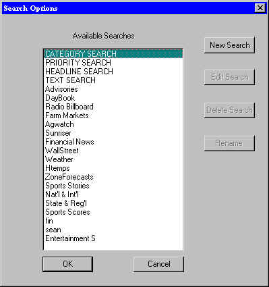
Task: Pick the Agwatch entry
Action: [113, 124]
